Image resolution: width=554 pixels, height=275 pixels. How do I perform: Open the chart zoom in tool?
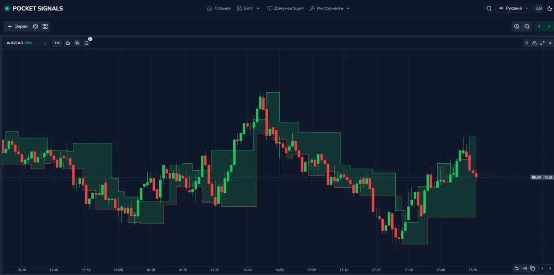click(x=517, y=26)
